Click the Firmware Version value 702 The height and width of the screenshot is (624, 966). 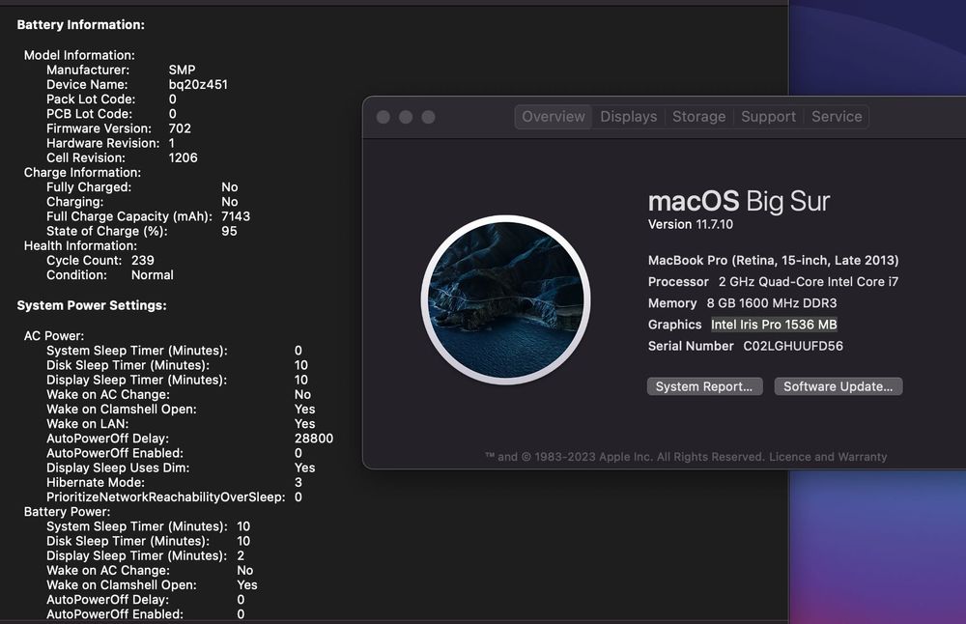180,128
